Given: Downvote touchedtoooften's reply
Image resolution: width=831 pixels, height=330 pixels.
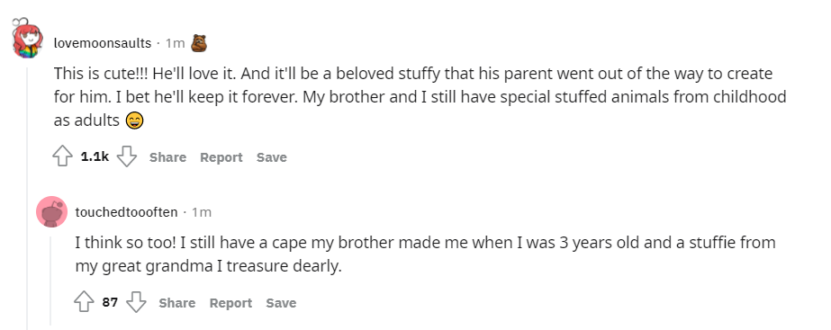Looking at the screenshot, I should (136, 302).
